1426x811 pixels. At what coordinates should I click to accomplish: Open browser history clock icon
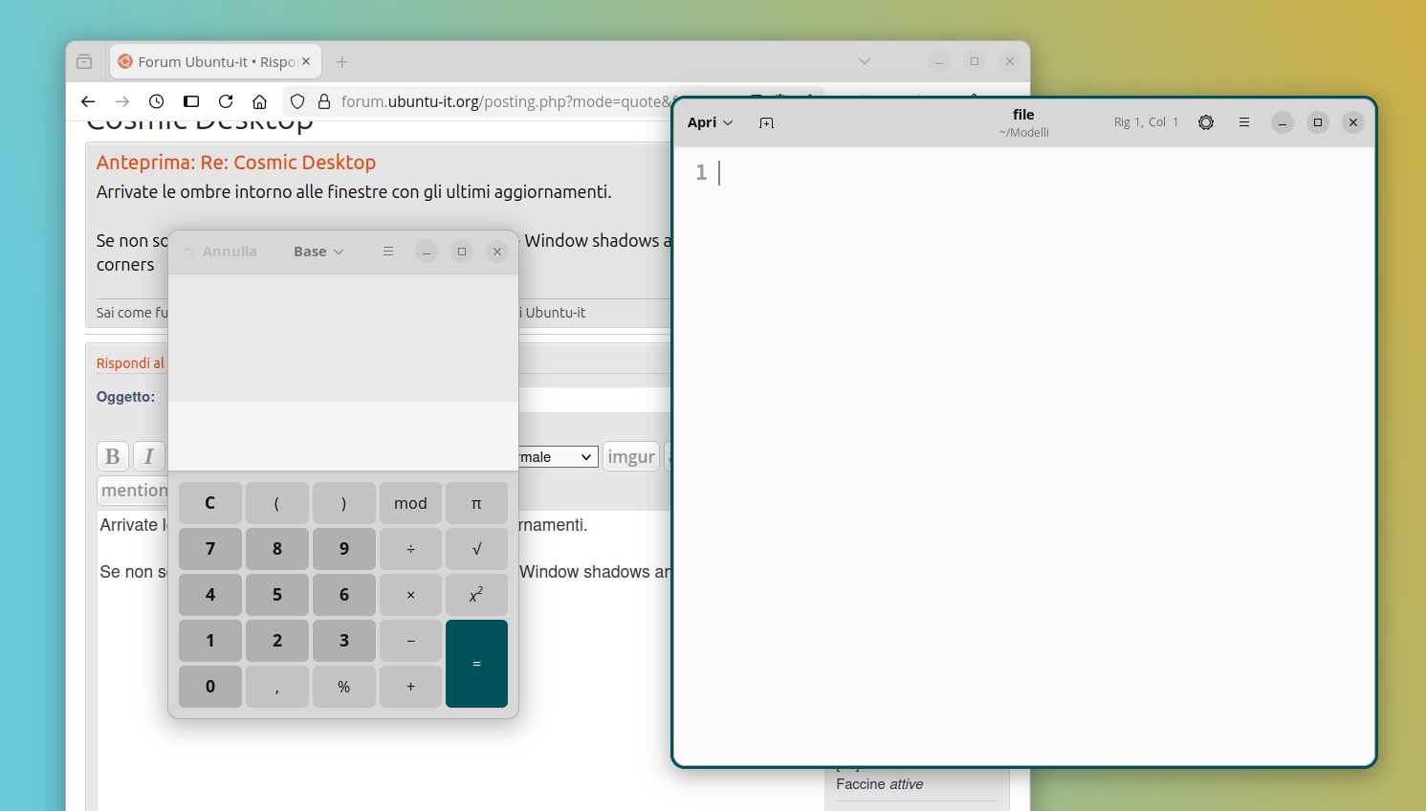(157, 101)
